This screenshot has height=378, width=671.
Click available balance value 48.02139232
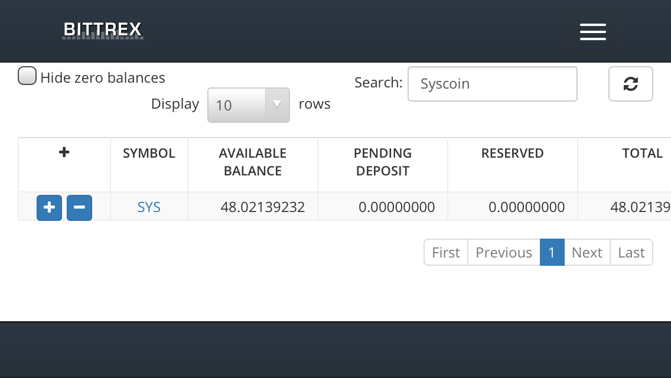[263, 207]
